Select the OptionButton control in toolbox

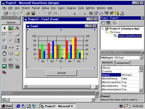(11, 41)
